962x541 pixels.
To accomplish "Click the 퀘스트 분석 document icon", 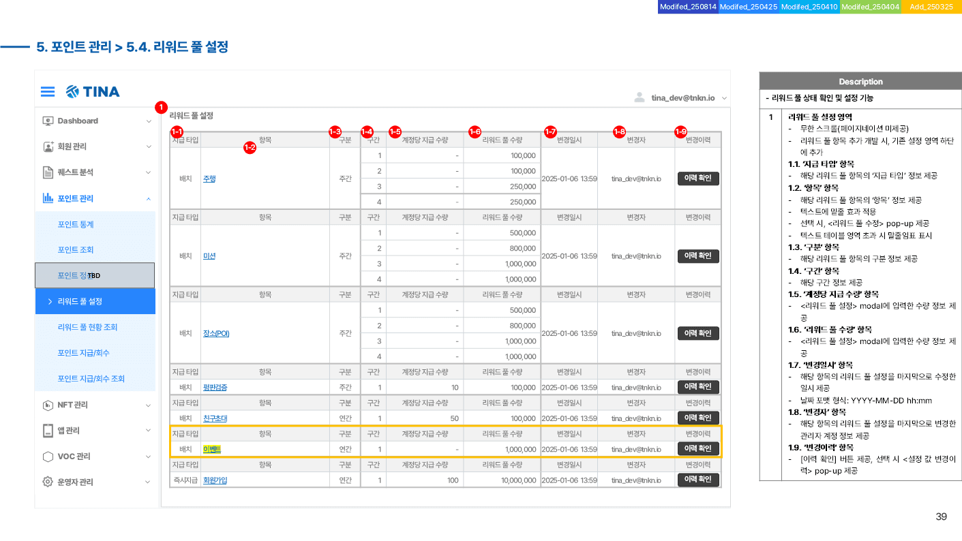I will point(48,172).
